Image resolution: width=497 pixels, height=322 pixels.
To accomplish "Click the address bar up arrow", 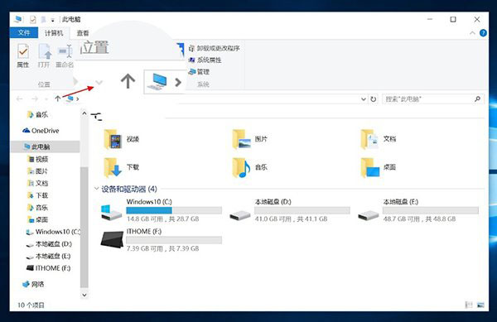I will click(x=58, y=99).
